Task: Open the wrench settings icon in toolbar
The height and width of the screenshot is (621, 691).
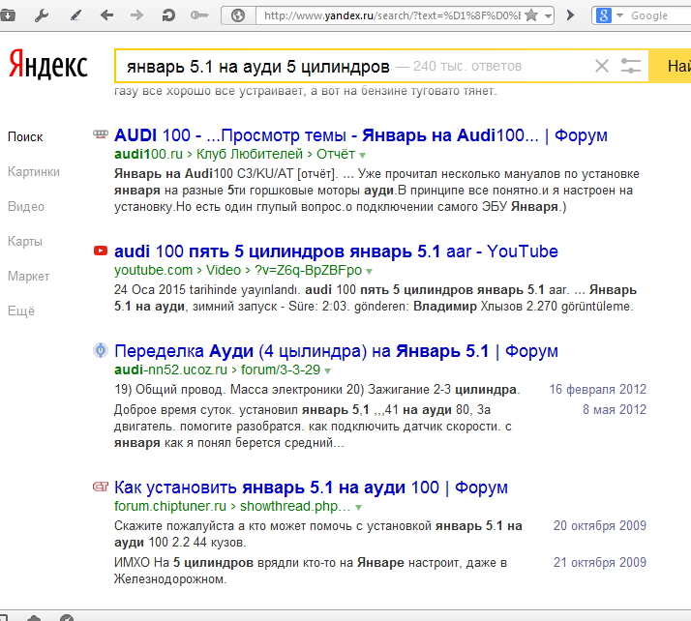Action: (41, 15)
